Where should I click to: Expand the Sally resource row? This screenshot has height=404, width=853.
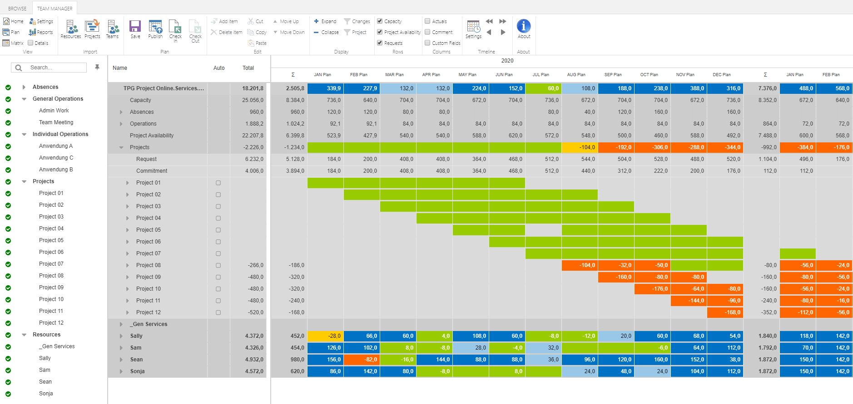point(121,336)
